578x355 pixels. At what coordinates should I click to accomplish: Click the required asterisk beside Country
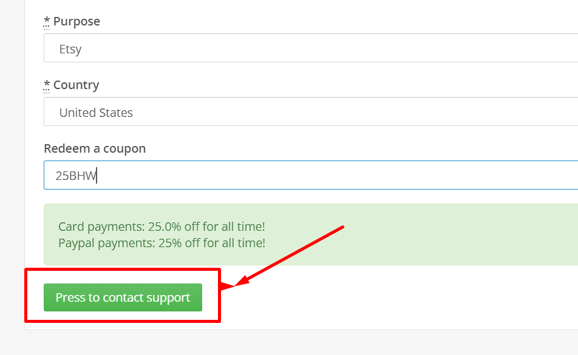point(46,85)
